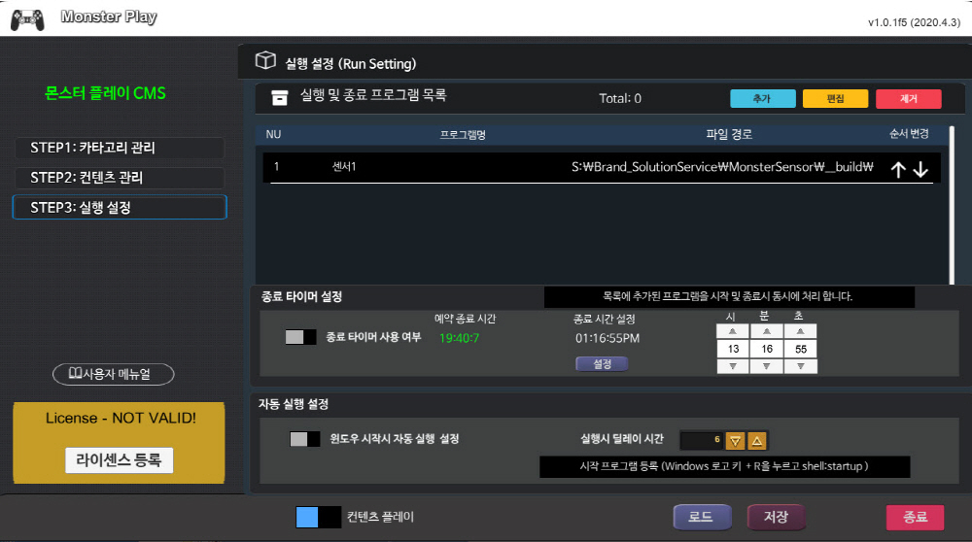The width and height of the screenshot is (972, 542).
Task: Select STEP3: 실행 설정
Action: point(120,208)
